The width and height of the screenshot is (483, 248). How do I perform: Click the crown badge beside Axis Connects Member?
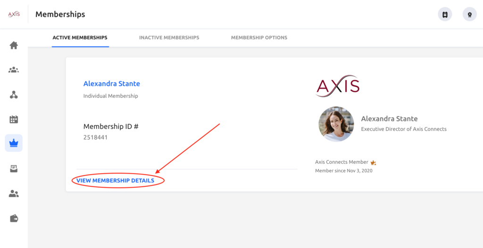(373, 162)
